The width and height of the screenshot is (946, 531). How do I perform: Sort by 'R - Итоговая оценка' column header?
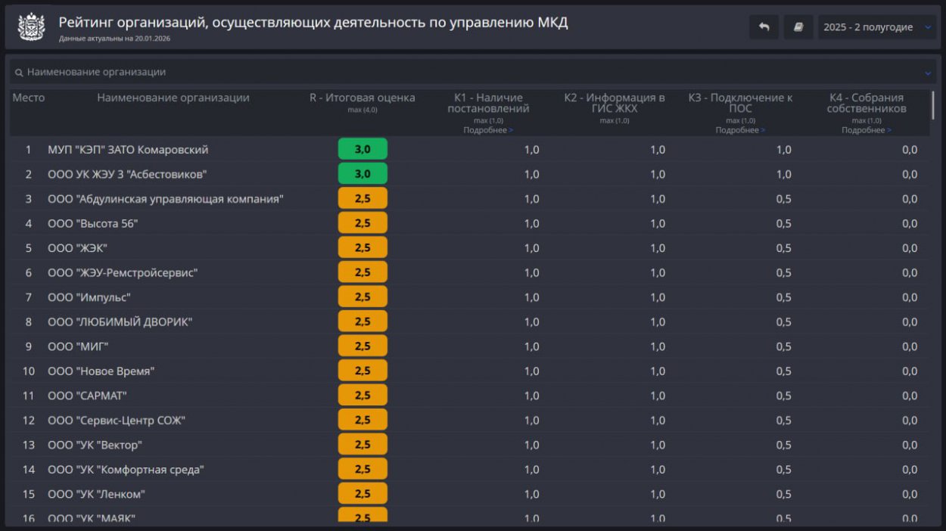pyautogui.click(x=362, y=98)
